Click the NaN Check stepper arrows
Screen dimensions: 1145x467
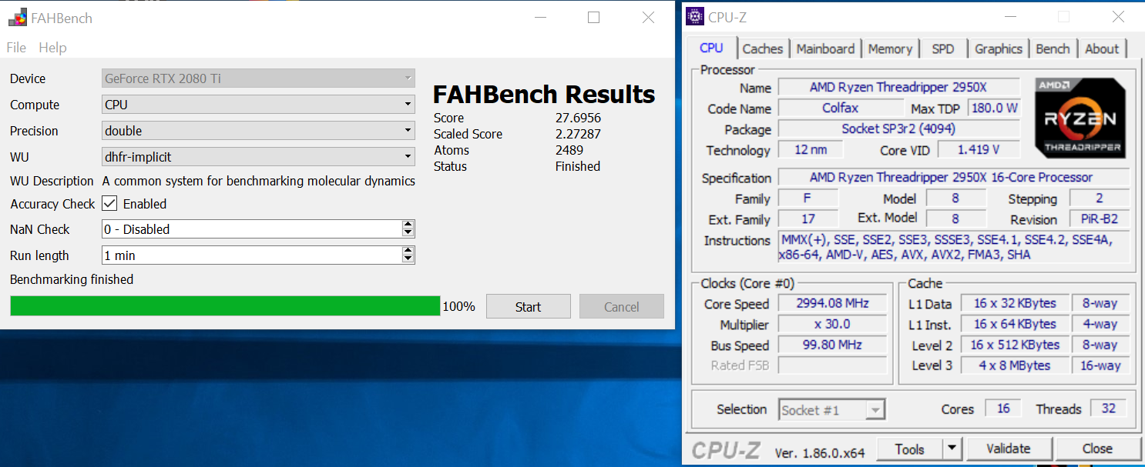(x=408, y=229)
